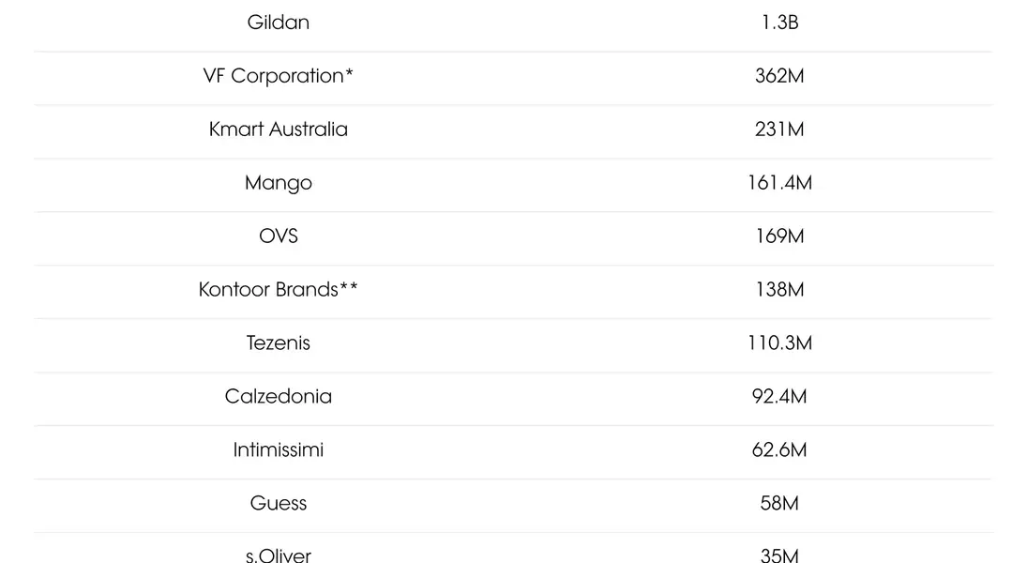Click the OVS brand name
This screenshot has width=1027, height=563.
[x=279, y=236]
